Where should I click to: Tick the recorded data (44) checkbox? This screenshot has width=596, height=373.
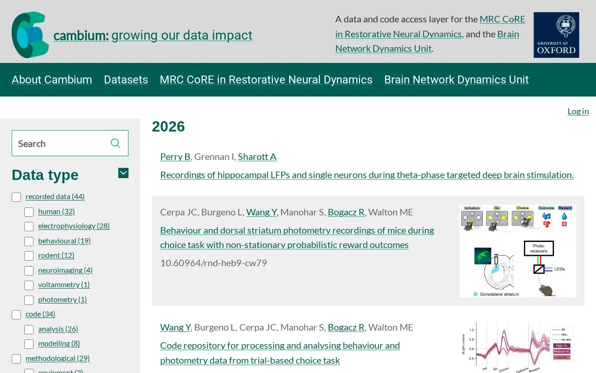(16, 197)
